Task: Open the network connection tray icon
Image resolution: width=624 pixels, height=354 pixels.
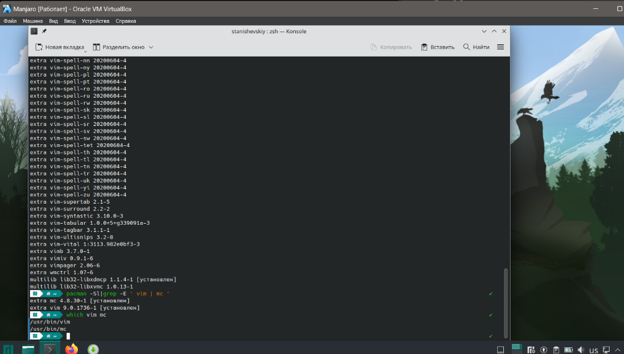Action: click(606, 350)
